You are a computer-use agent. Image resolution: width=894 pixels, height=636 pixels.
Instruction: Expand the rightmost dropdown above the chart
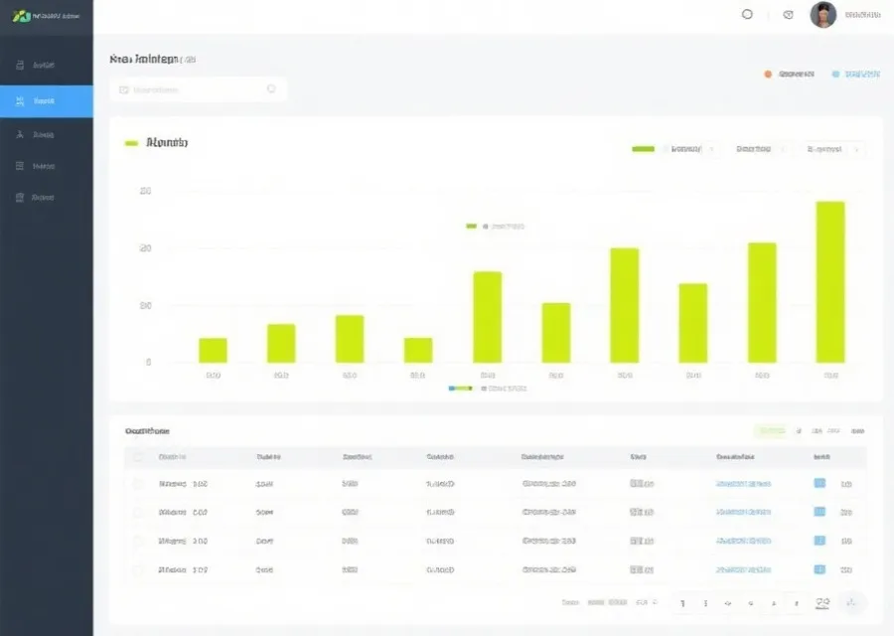click(x=832, y=149)
